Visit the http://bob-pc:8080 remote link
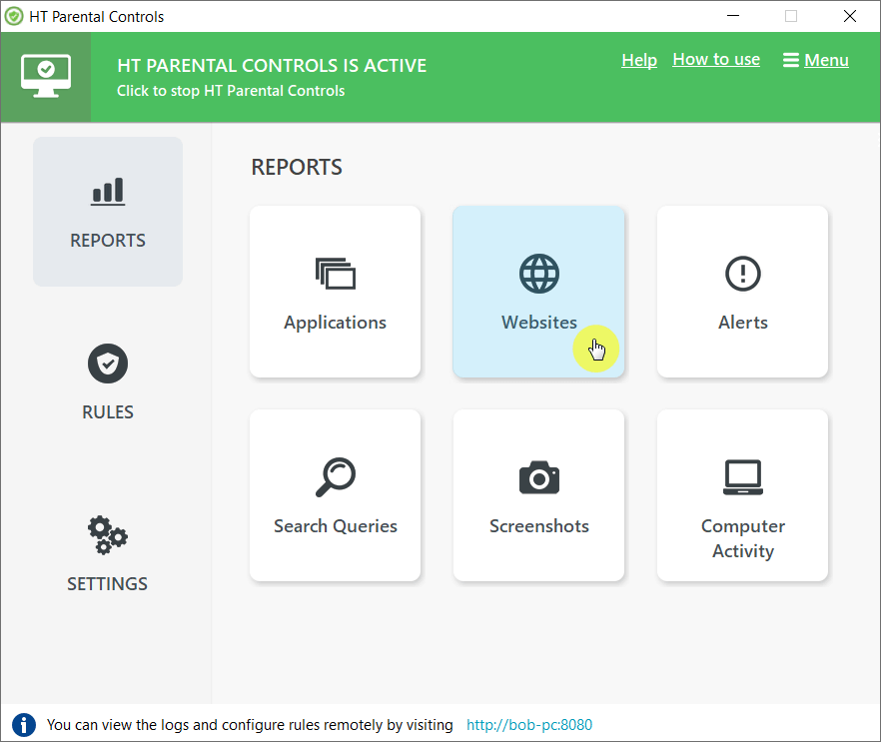 click(529, 725)
